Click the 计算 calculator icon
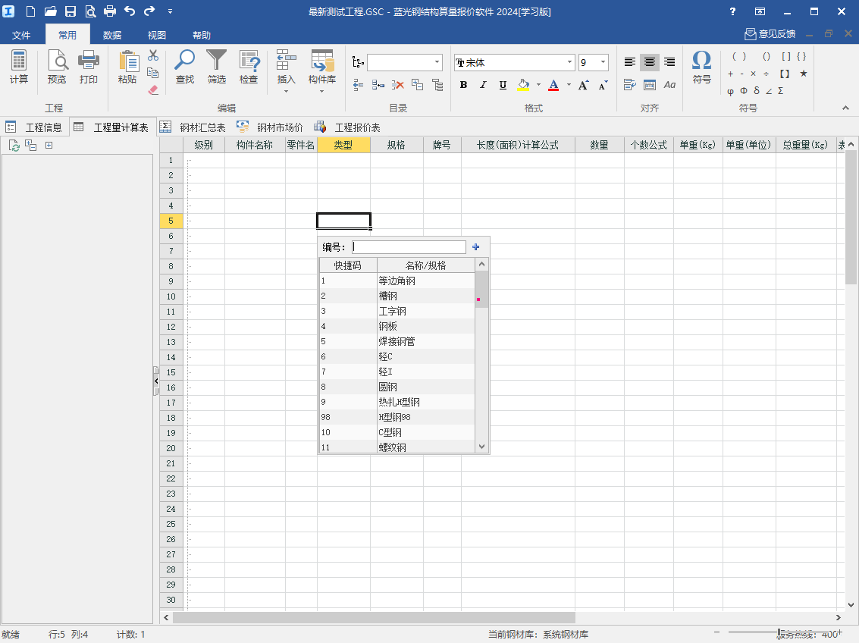Image resolution: width=859 pixels, height=643 pixels. [19, 67]
